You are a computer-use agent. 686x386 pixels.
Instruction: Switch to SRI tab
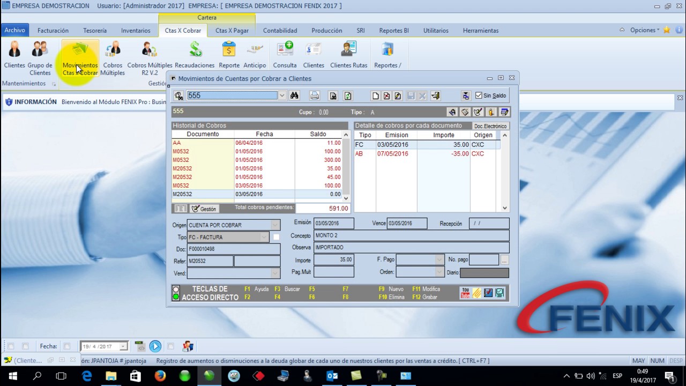[x=361, y=31]
